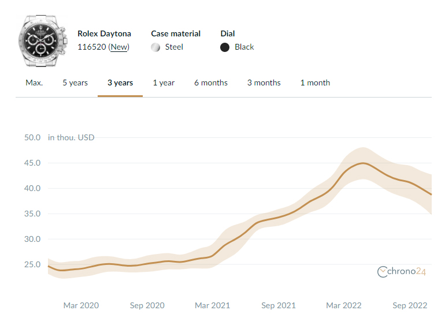Click the Dial heading
The image size is (445, 329).
[x=228, y=33]
